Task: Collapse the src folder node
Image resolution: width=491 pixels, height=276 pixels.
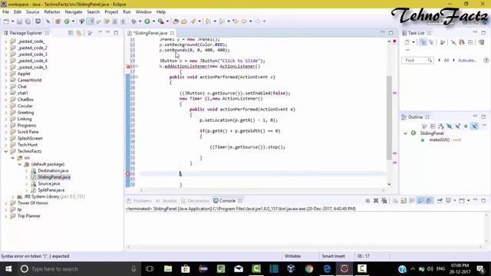Action: tap(13, 158)
